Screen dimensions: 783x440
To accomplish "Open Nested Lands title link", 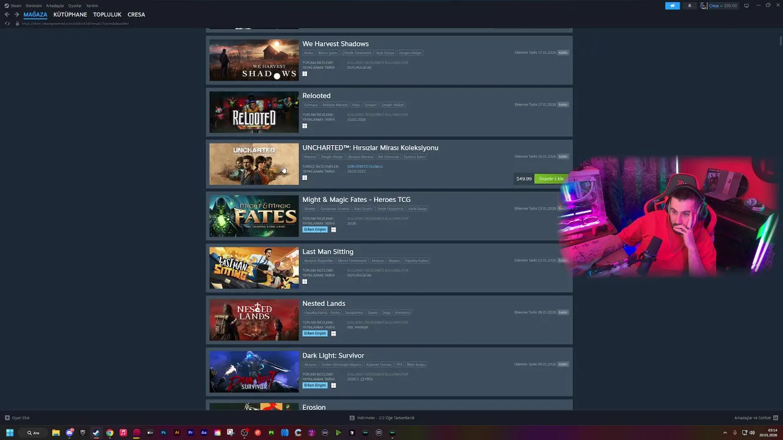I will (324, 304).
